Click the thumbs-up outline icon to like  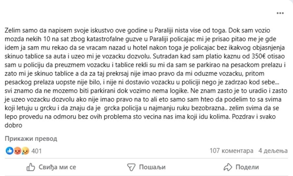[31, 167]
